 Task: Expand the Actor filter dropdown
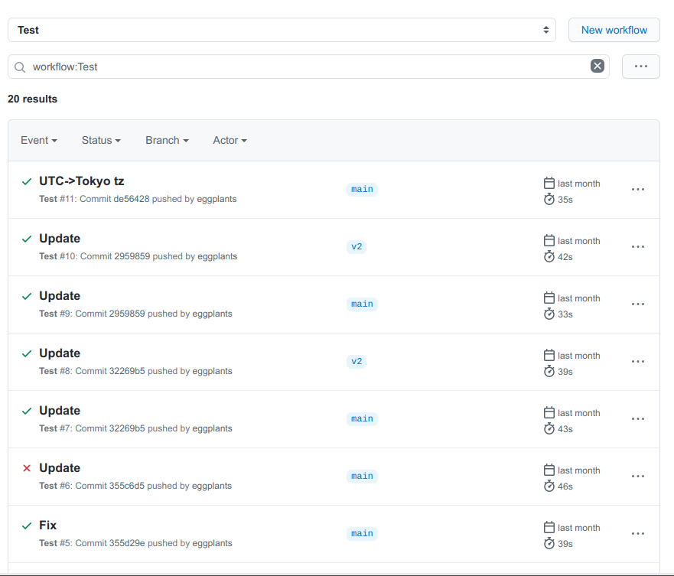point(230,141)
